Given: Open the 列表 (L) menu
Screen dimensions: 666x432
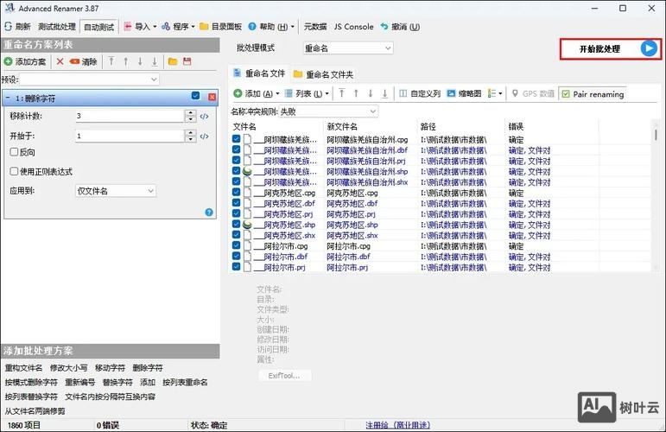Looking at the screenshot, I should (x=307, y=93).
